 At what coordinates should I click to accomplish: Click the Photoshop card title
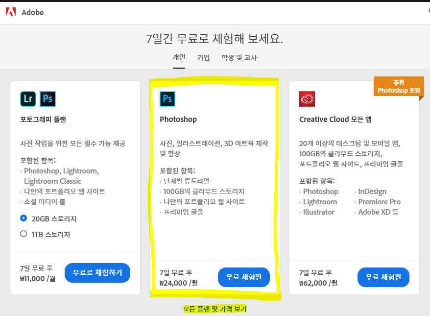[x=178, y=120]
